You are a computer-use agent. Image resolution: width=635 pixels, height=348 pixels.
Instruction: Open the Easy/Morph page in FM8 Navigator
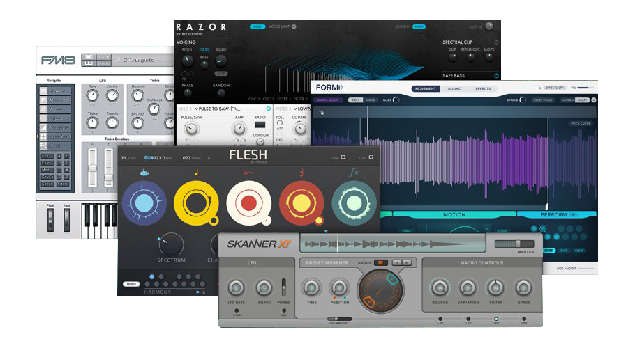56,136
